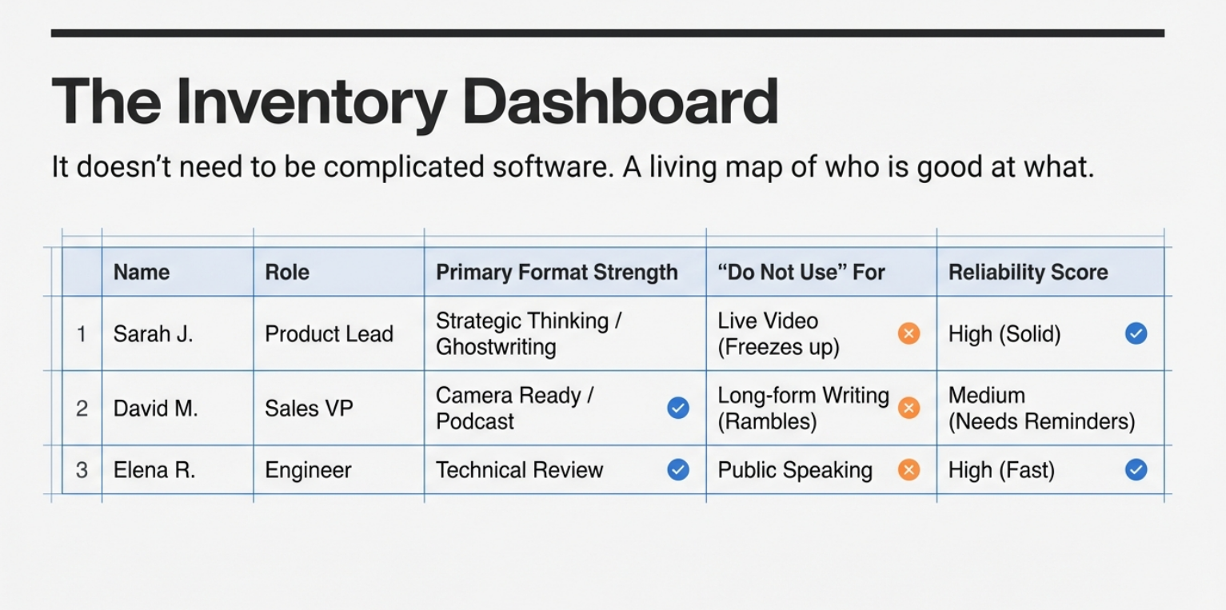Click the "Do Not Use" For header
Image resolution: width=1226 pixels, height=610 pixels.
801,273
